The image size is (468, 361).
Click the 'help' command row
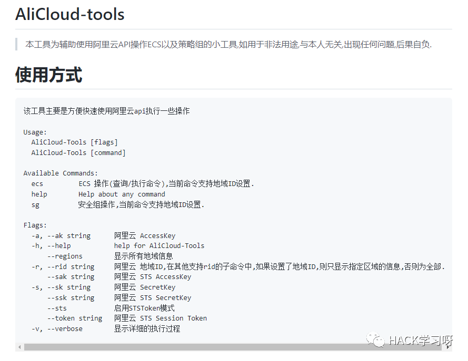click(x=98, y=194)
